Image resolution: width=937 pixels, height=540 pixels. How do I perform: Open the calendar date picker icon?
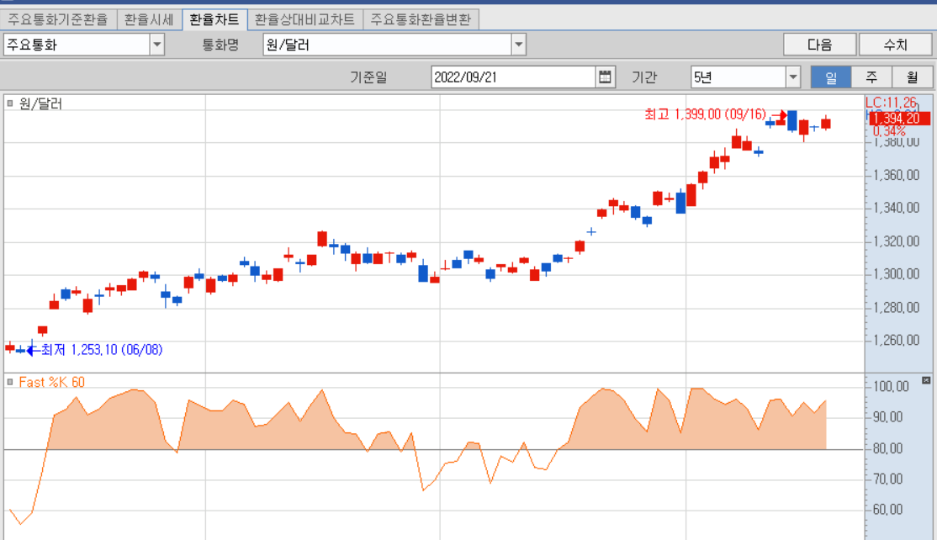click(x=605, y=77)
